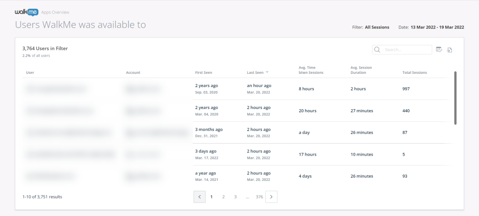Click the table's vertical scrollbar
479x216 pixels.
[455, 98]
